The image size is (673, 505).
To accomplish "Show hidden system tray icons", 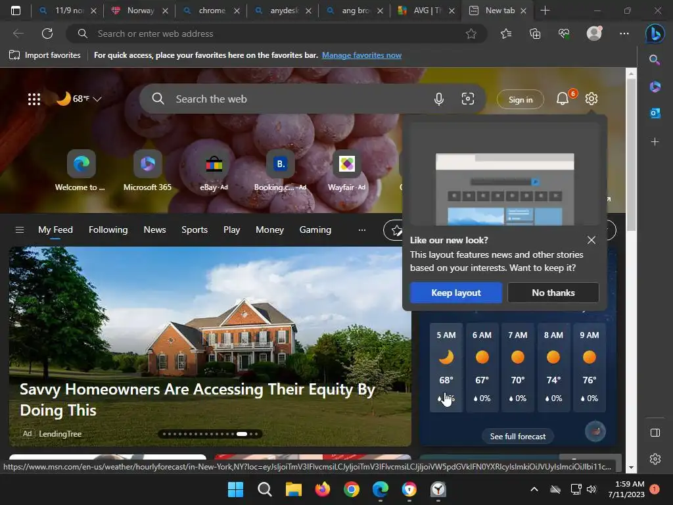I will click(534, 489).
